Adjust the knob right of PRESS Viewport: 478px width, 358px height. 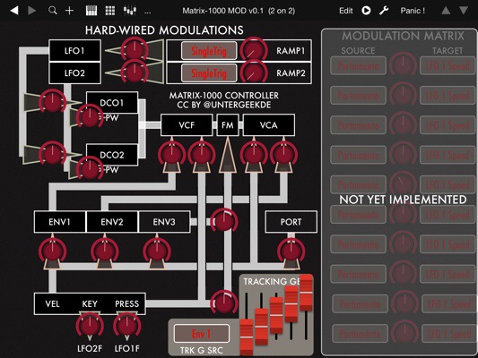coord(224,303)
